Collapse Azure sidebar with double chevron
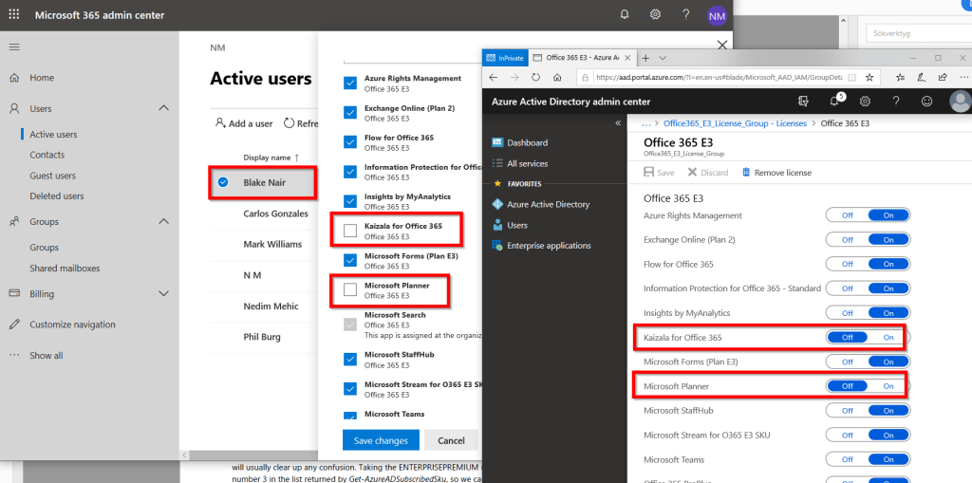Image resolution: width=972 pixels, height=483 pixels. point(617,123)
